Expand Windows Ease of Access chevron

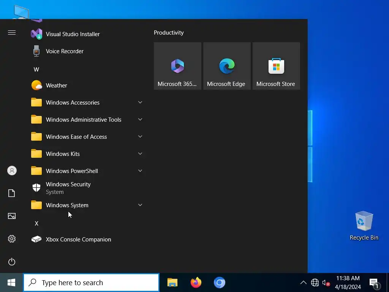[140, 136]
